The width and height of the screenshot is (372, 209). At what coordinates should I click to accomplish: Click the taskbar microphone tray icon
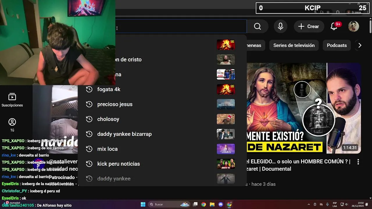328,204
